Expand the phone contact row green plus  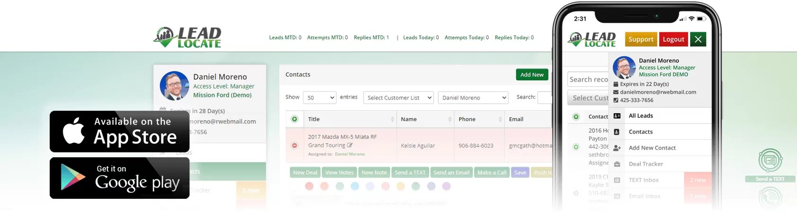pos(576,147)
